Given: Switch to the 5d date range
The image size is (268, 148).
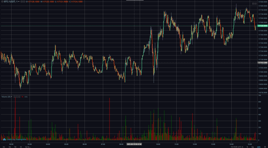Looking at the screenshot, I should (15, 147).
